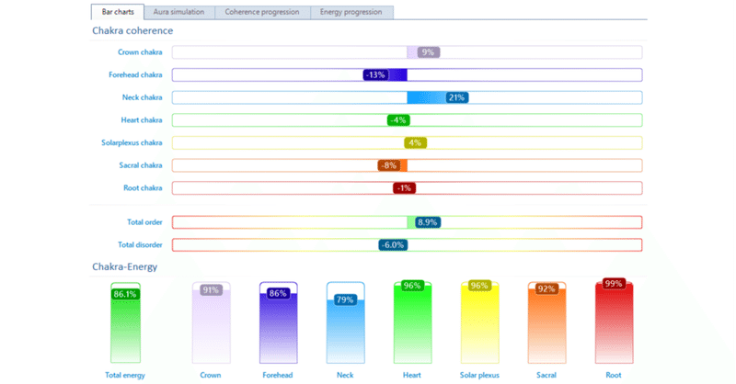The width and height of the screenshot is (736, 384).
Task: Select the Solar plexus caption
Action: coord(479,375)
